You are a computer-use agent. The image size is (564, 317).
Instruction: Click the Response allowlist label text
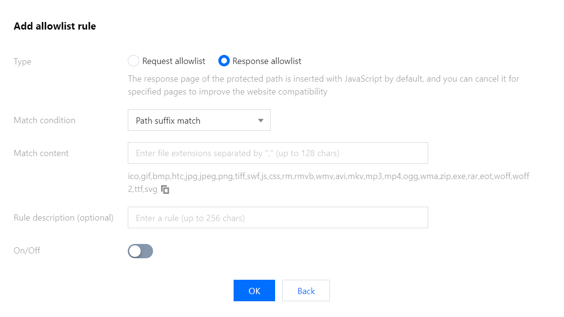pos(267,61)
